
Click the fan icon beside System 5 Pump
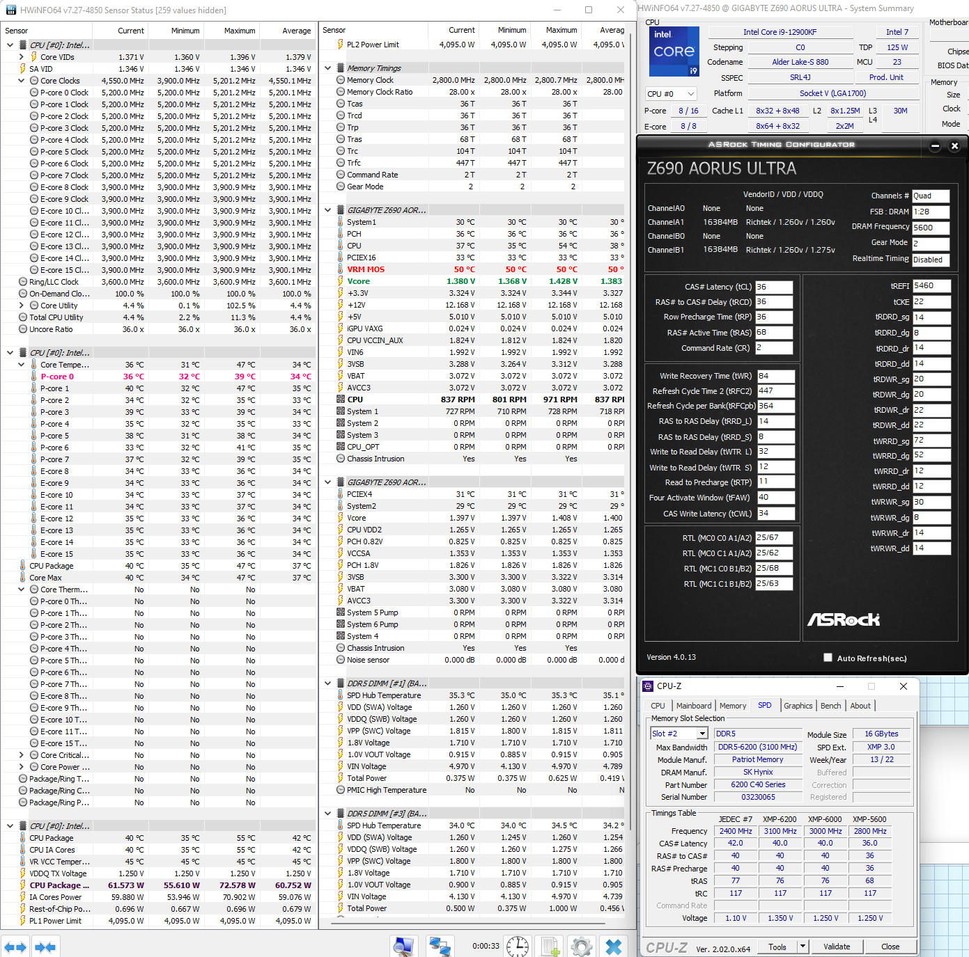(x=341, y=612)
